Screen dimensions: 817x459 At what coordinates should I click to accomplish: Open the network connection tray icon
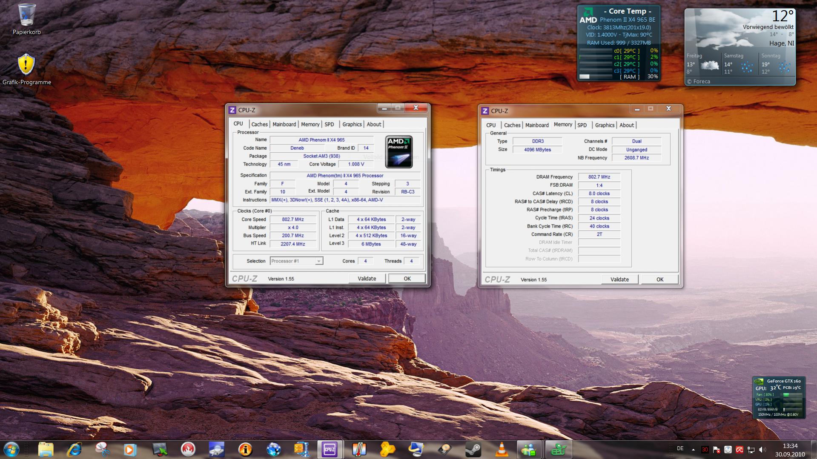click(x=751, y=450)
